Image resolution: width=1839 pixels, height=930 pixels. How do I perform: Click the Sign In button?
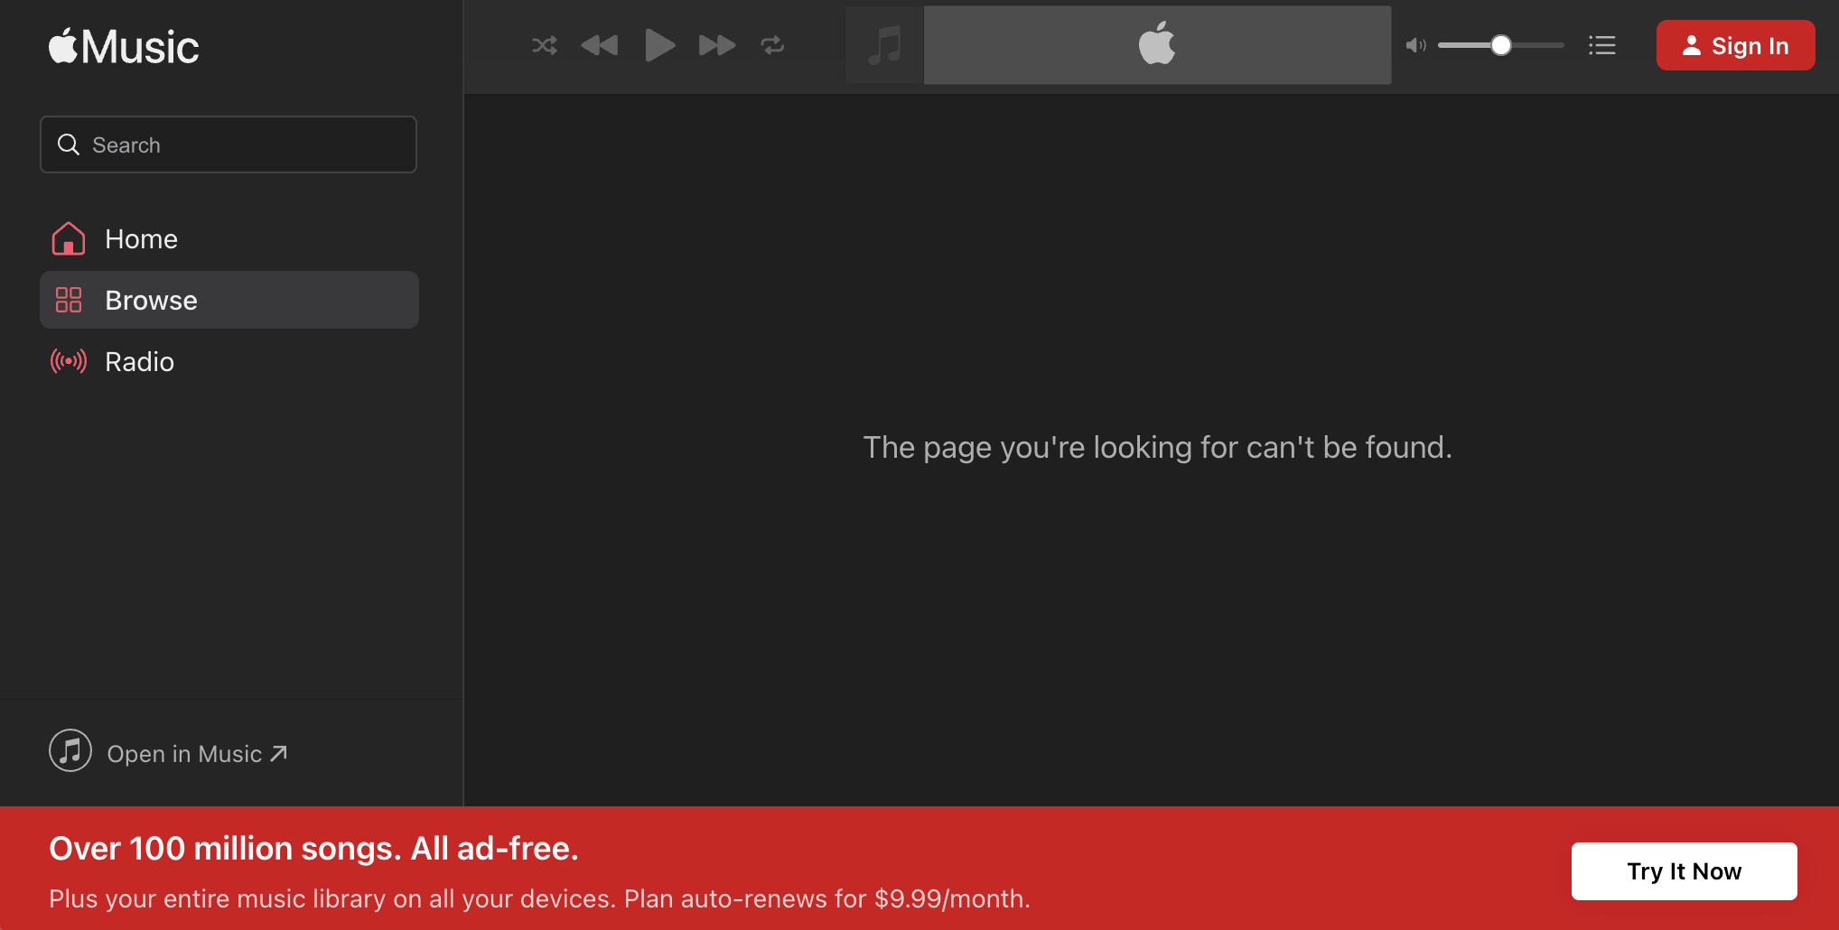[1735, 45]
